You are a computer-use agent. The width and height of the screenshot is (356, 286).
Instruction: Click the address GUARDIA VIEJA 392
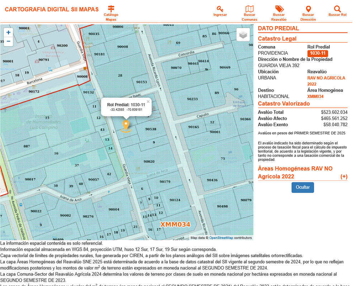pos(279,65)
